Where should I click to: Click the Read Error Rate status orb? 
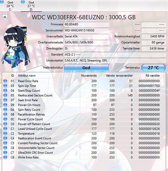click(x=5, y=81)
